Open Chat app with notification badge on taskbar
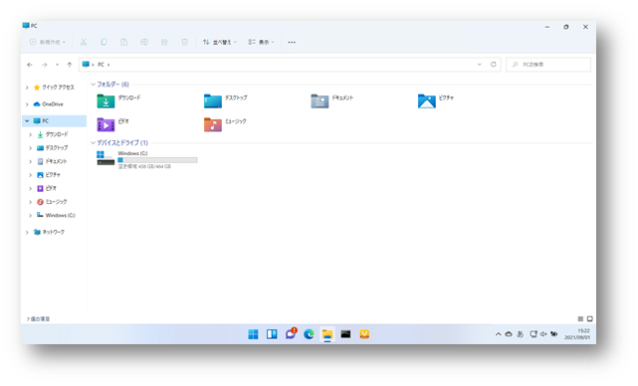Viewport: 638px width, 386px height. (x=291, y=333)
